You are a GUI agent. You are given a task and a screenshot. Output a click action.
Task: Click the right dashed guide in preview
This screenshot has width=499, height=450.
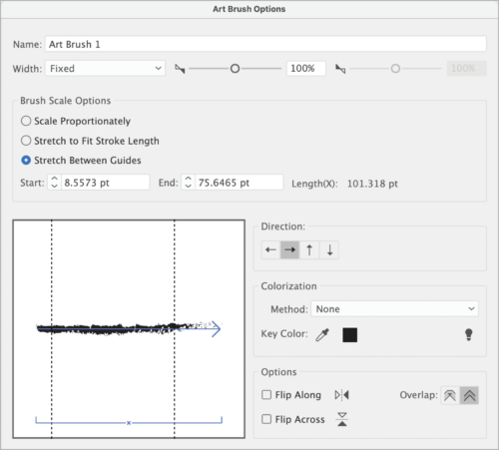[175, 328]
